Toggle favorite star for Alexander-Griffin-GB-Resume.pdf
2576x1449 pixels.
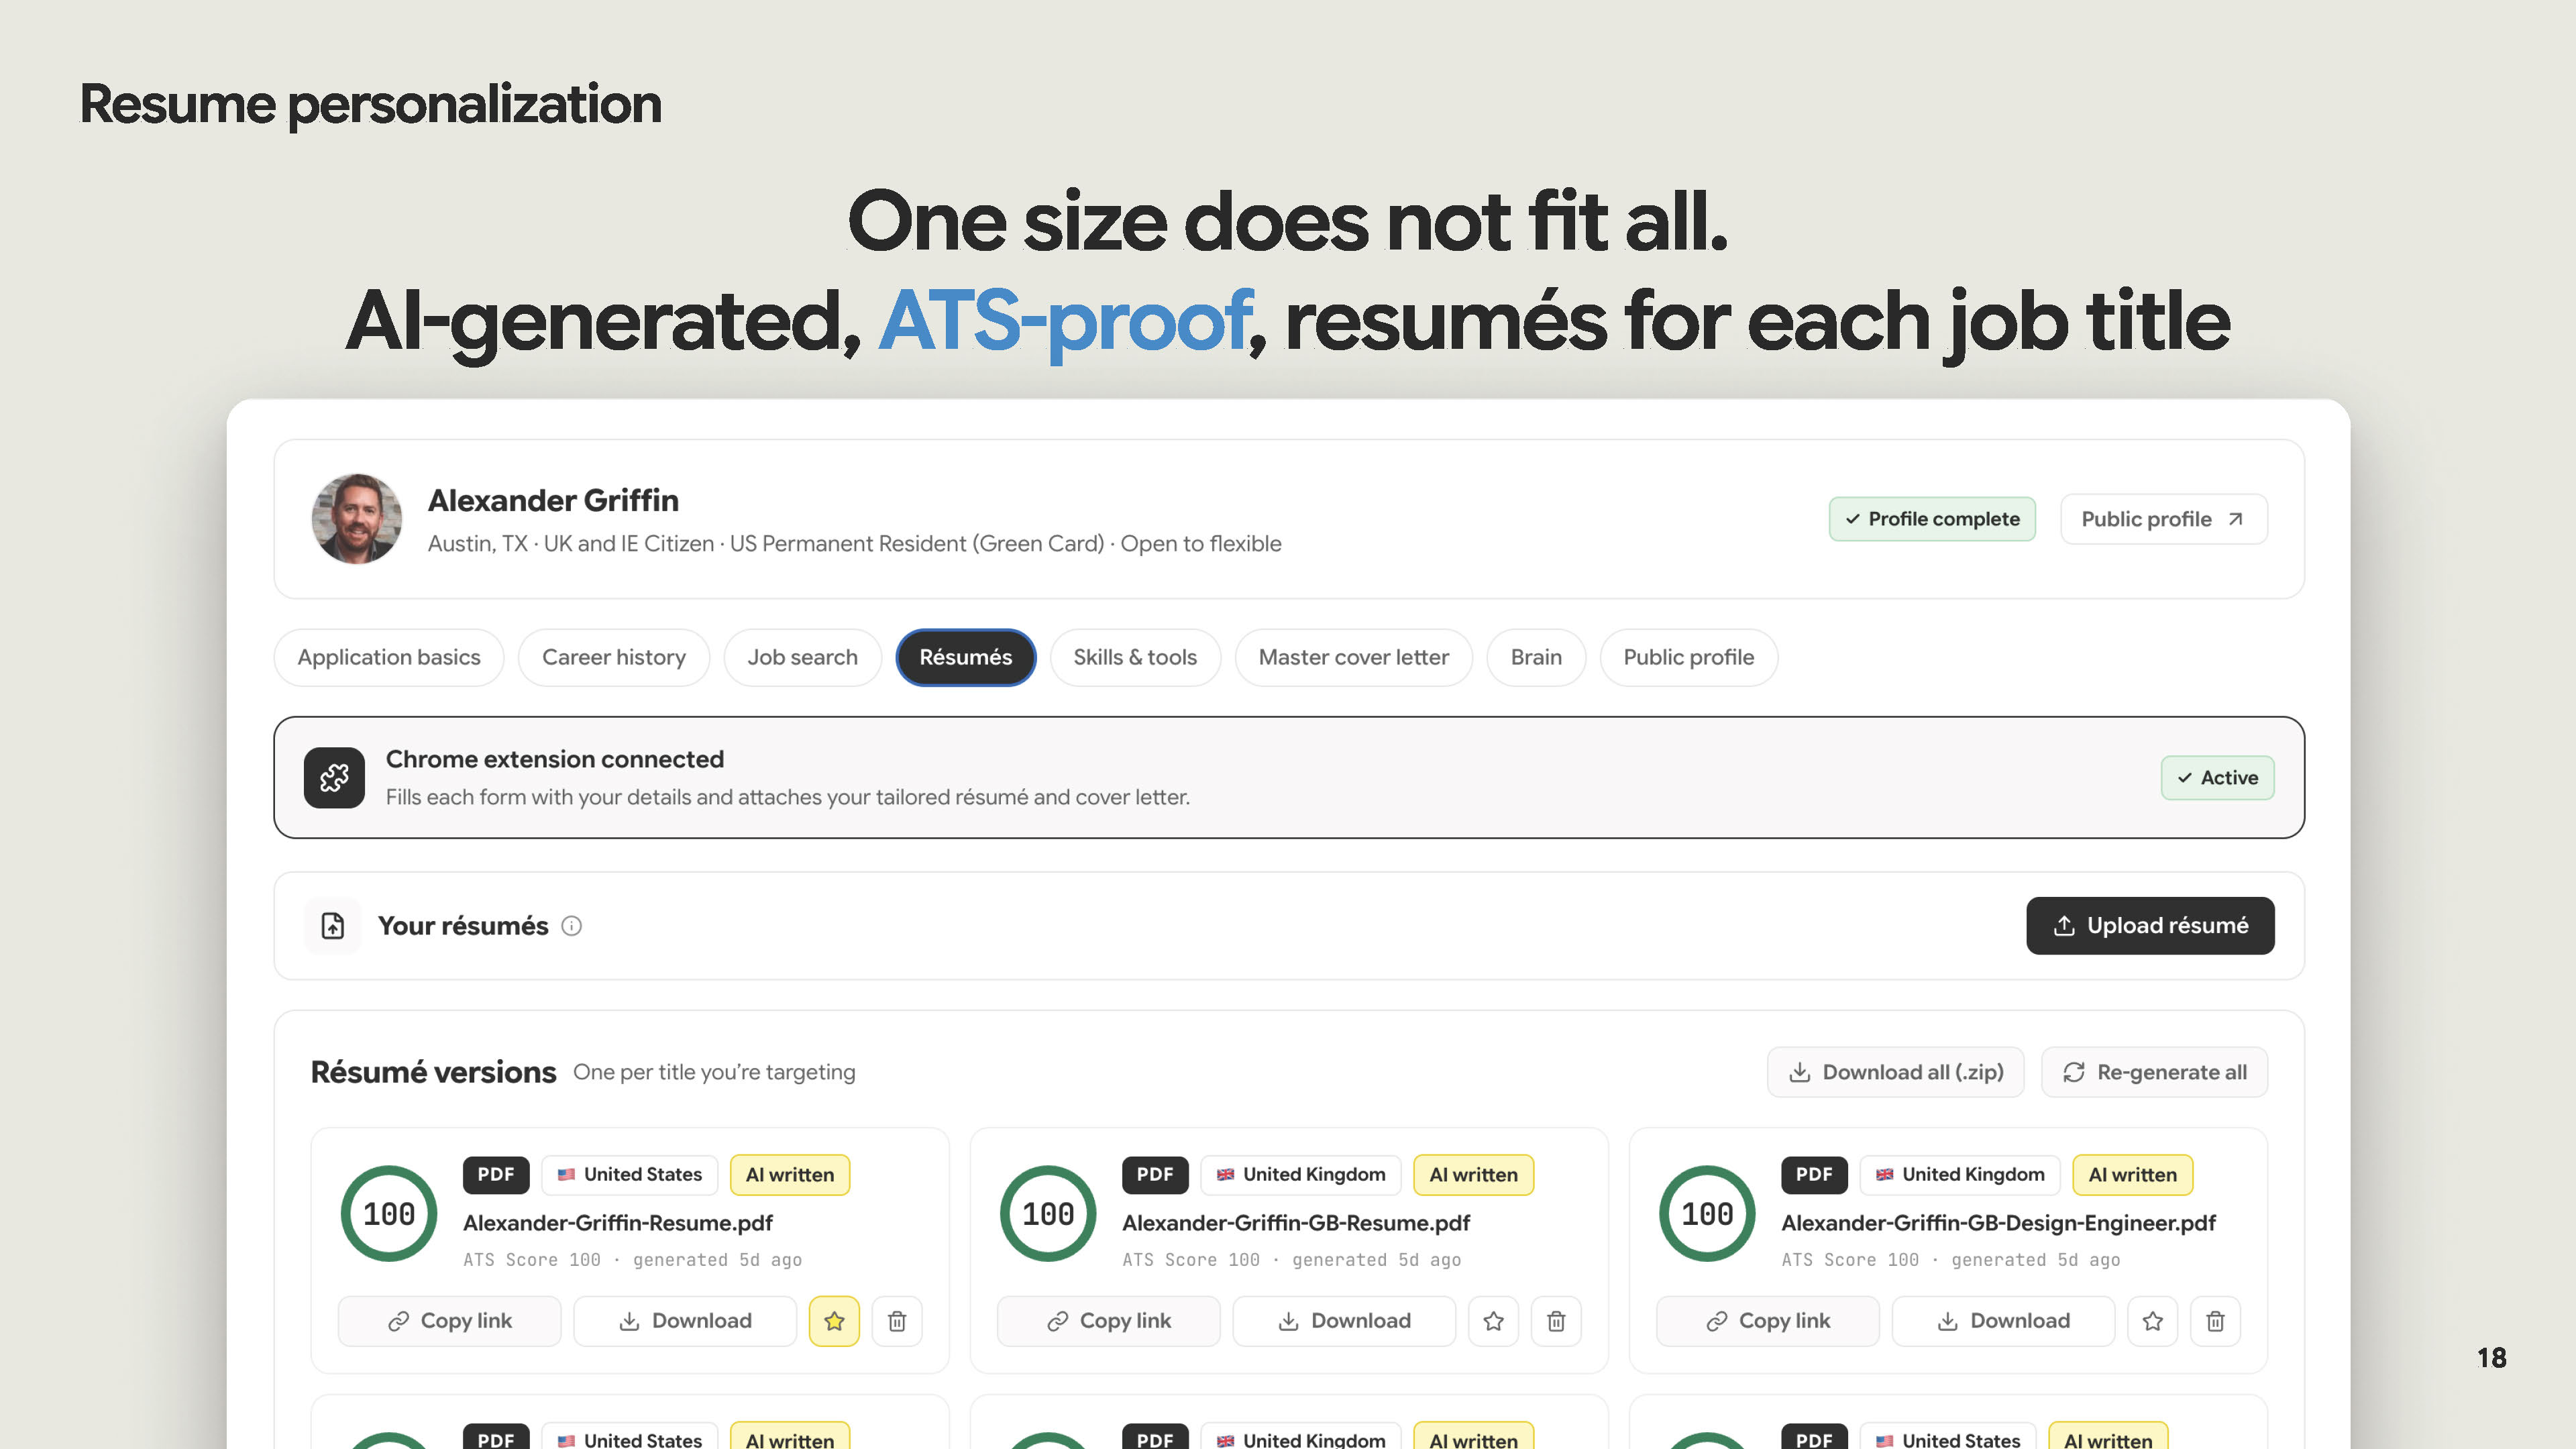tap(1493, 1321)
